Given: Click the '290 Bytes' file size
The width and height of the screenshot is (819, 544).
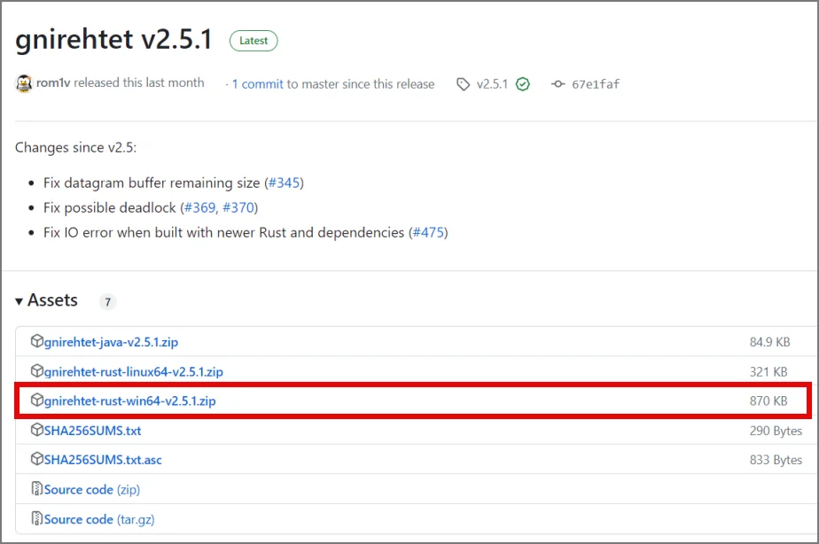Looking at the screenshot, I should pyautogui.click(x=776, y=431).
